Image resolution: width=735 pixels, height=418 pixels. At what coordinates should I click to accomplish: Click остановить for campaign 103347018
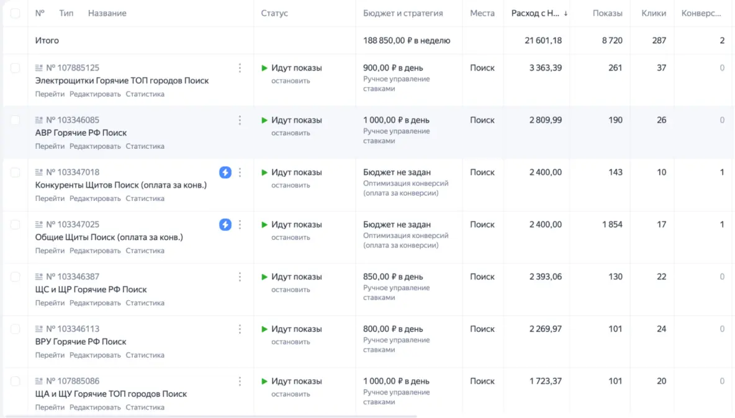290,185
